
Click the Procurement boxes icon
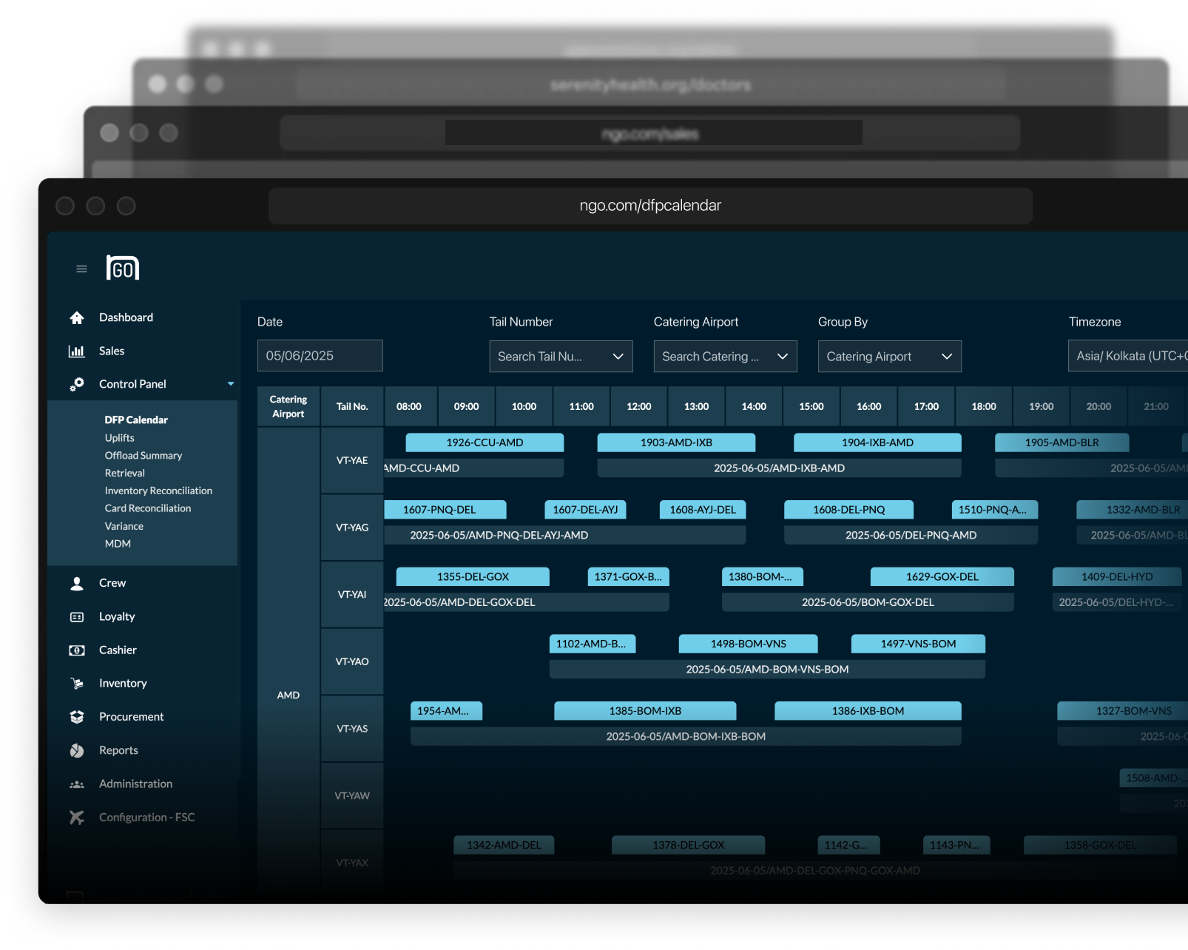pos(77,717)
